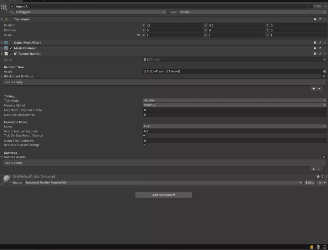Open BT Runner more options menu
This screenshot has width=328, height=250.
coord(325,54)
